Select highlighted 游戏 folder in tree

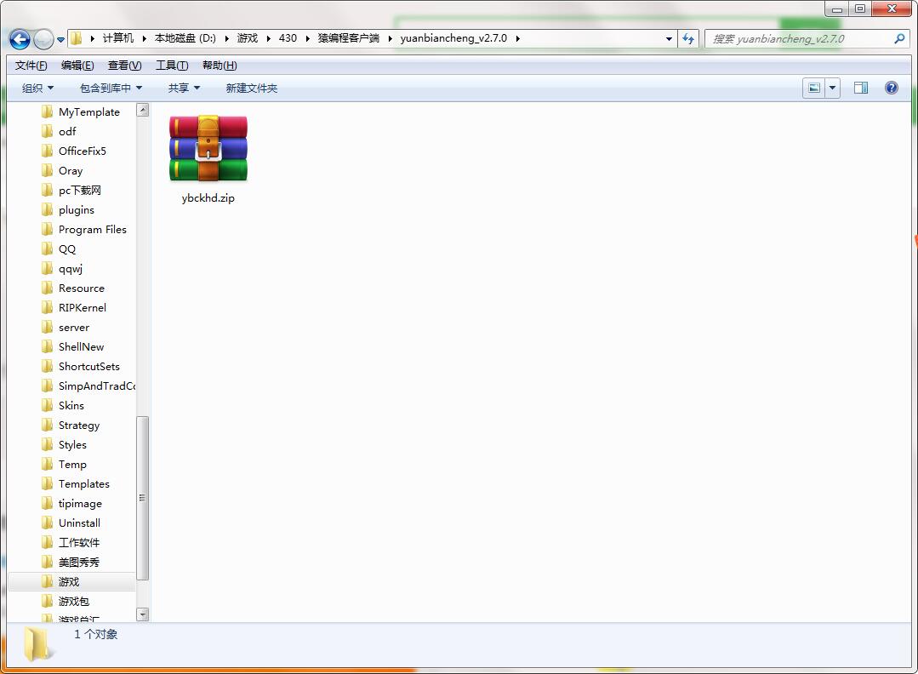71,581
